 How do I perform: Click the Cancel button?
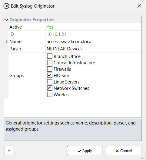124,151
